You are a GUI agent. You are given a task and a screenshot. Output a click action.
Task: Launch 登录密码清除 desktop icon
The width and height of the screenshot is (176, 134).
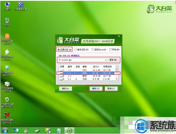click(7, 118)
